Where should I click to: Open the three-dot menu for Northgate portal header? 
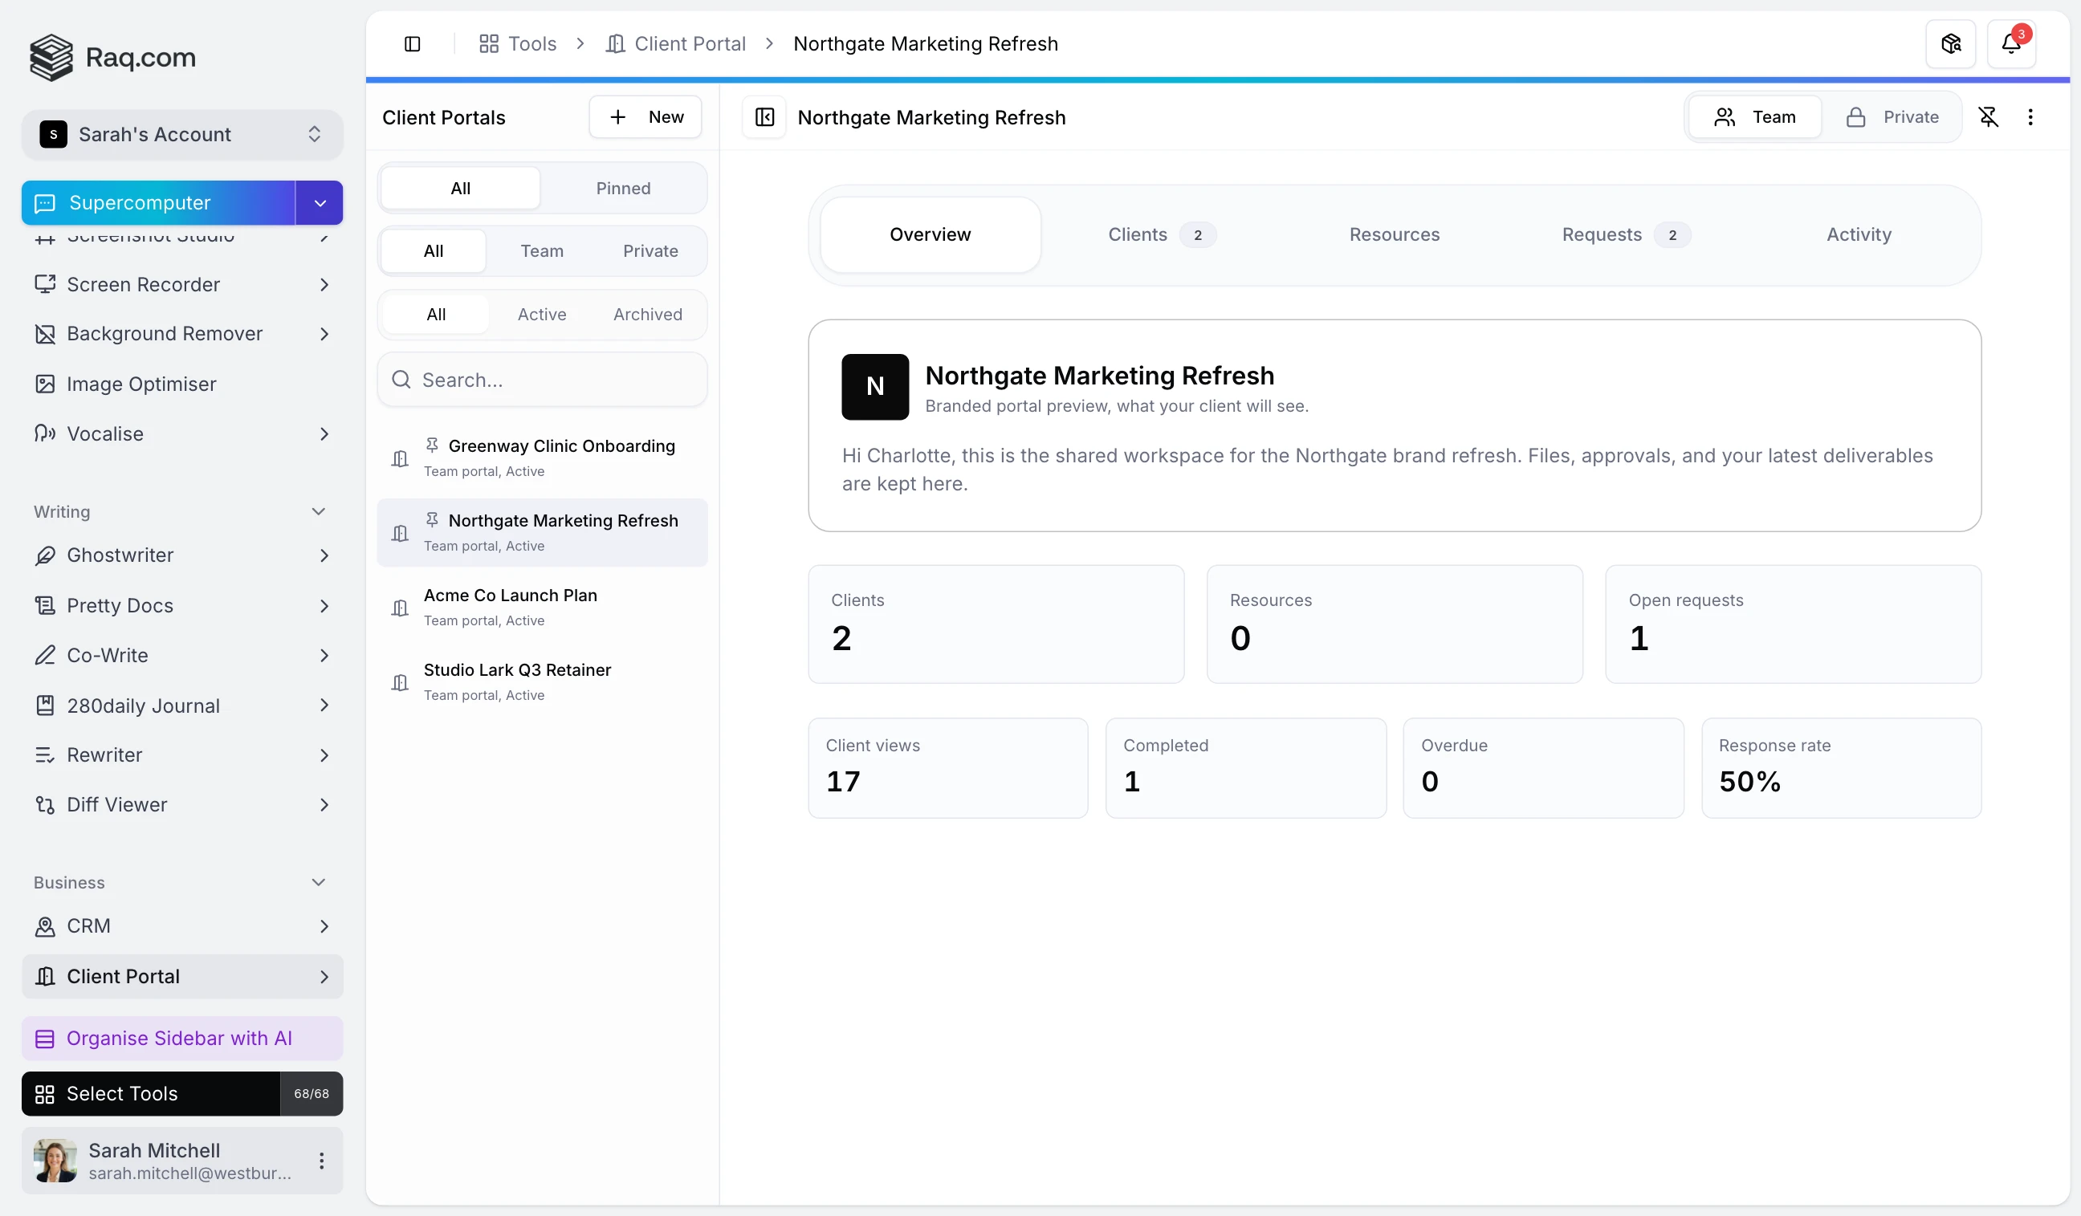pyautogui.click(x=2030, y=117)
